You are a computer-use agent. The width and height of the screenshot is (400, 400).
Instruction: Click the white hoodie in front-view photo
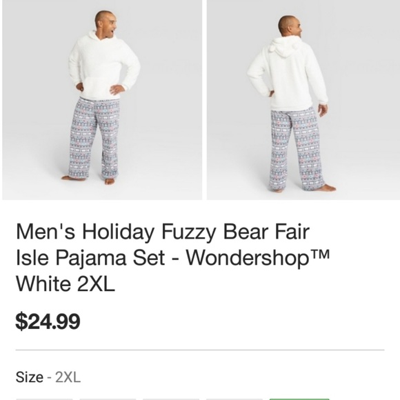coord(104,65)
